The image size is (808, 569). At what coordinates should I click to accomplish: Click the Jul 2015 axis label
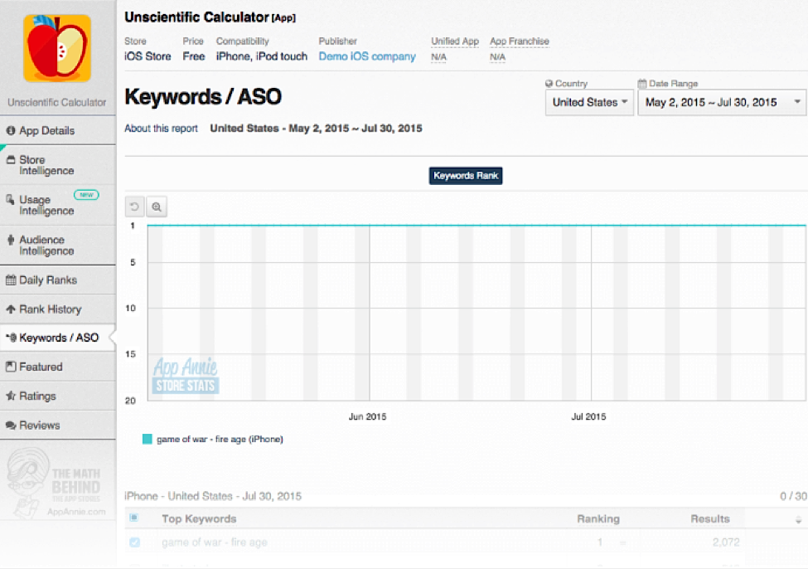588,417
